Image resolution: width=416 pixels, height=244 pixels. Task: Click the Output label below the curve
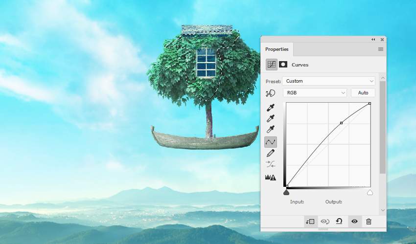pyautogui.click(x=334, y=202)
